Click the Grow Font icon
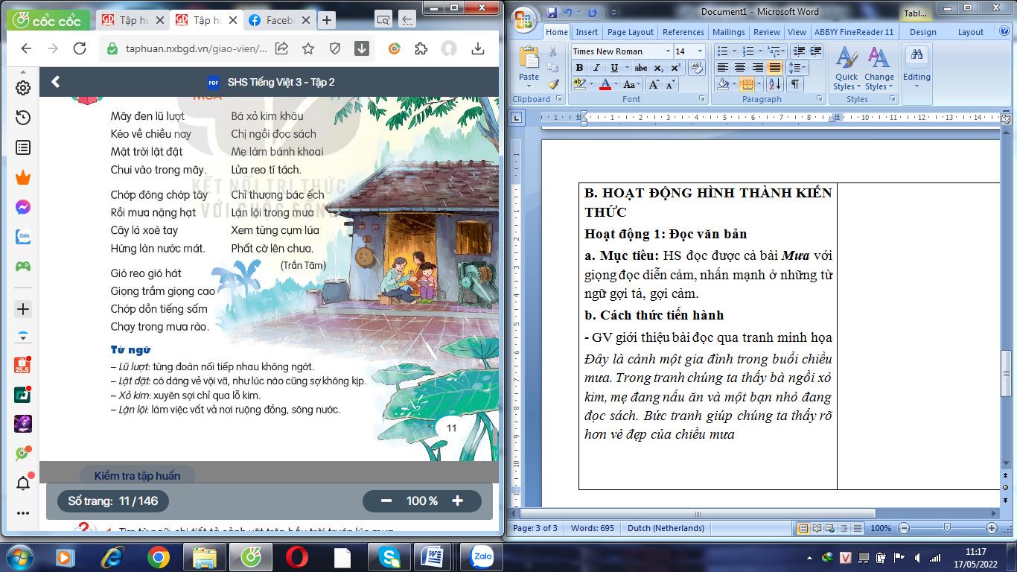 click(x=654, y=85)
